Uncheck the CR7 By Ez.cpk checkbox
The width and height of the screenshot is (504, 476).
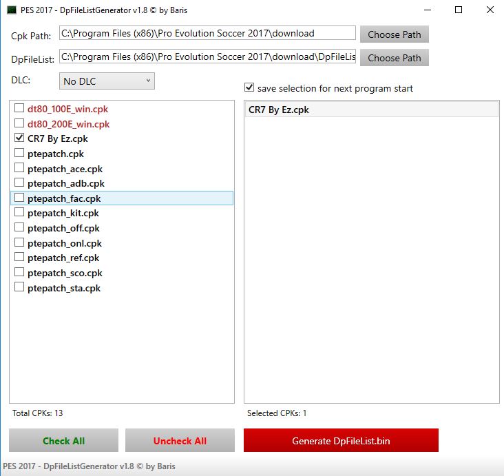pos(19,138)
